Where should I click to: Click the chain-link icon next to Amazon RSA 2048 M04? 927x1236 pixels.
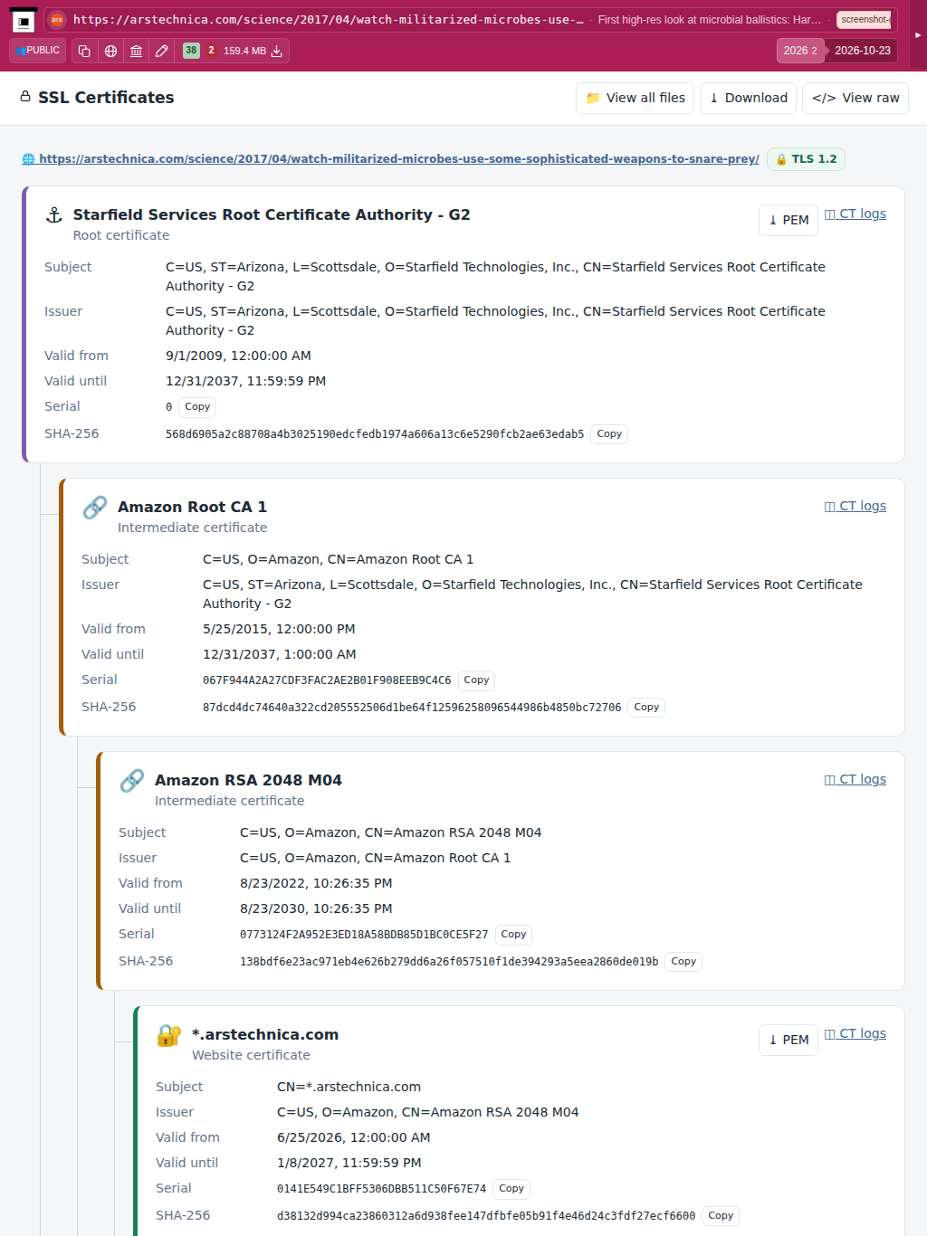click(x=132, y=781)
